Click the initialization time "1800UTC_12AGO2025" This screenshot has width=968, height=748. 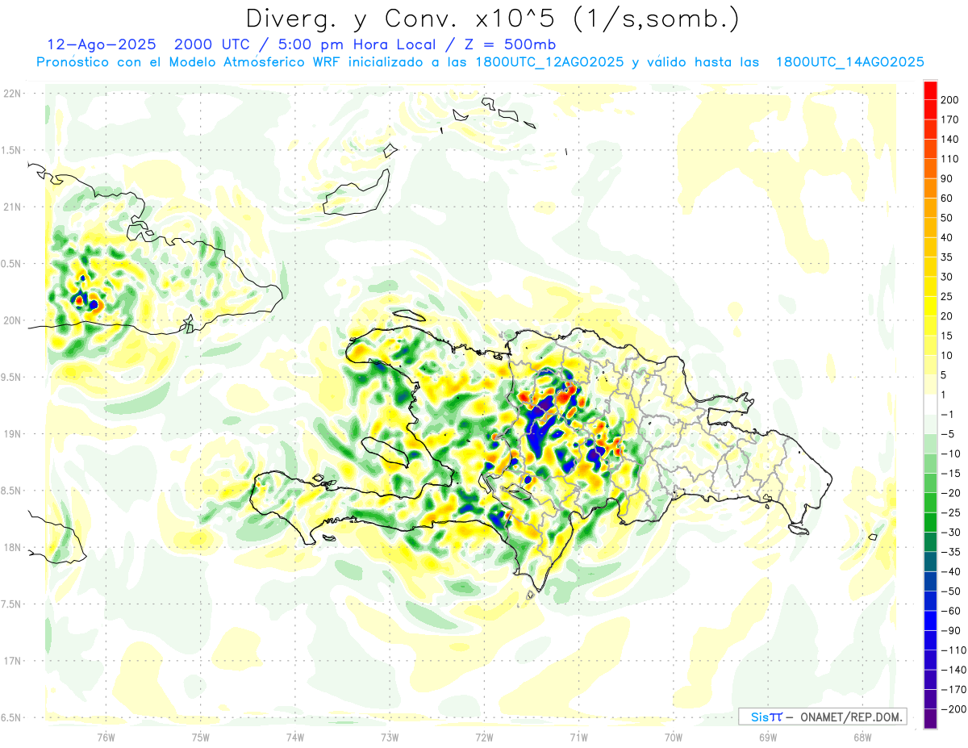pyautogui.click(x=549, y=62)
